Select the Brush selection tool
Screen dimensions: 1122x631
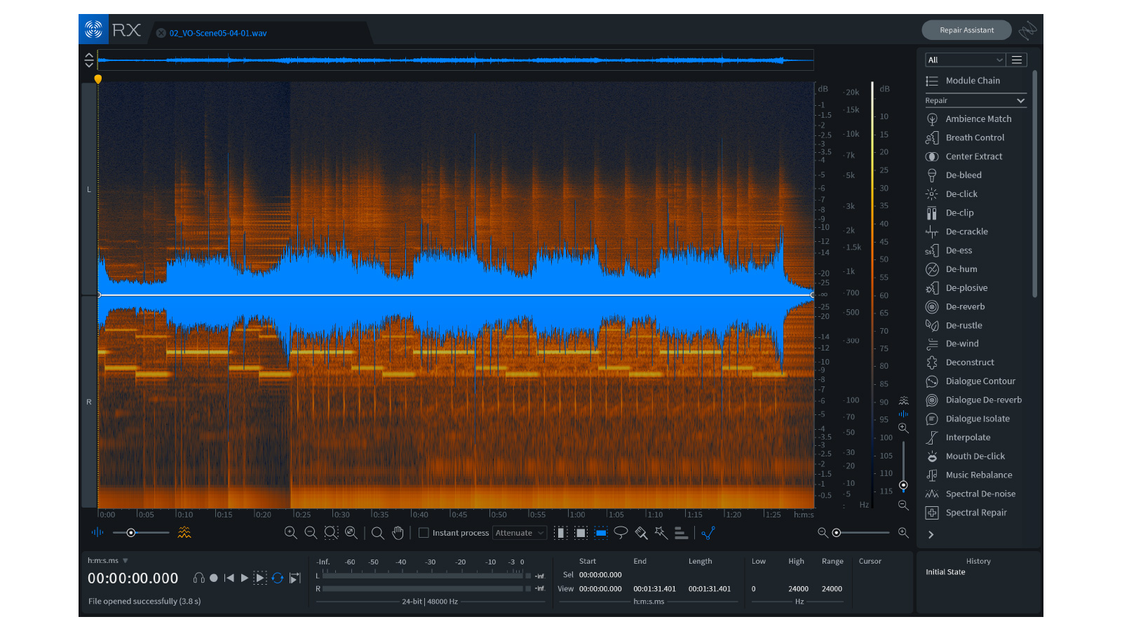tap(641, 533)
